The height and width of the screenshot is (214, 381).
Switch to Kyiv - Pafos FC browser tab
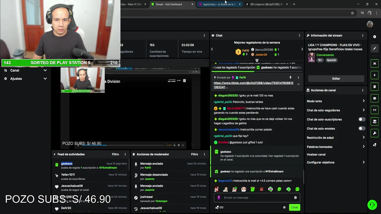coord(133,4)
